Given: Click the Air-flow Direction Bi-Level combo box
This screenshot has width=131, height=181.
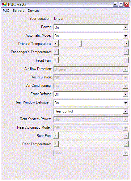Looking at the screenshot, I should [x=91, y=69].
